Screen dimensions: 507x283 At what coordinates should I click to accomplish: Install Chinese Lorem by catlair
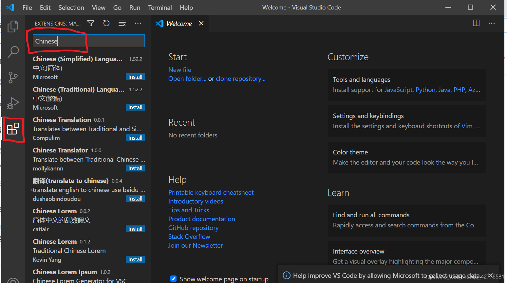coord(135,229)
